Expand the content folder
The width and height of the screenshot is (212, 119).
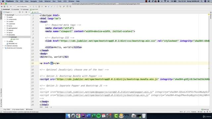click(5, 21)
